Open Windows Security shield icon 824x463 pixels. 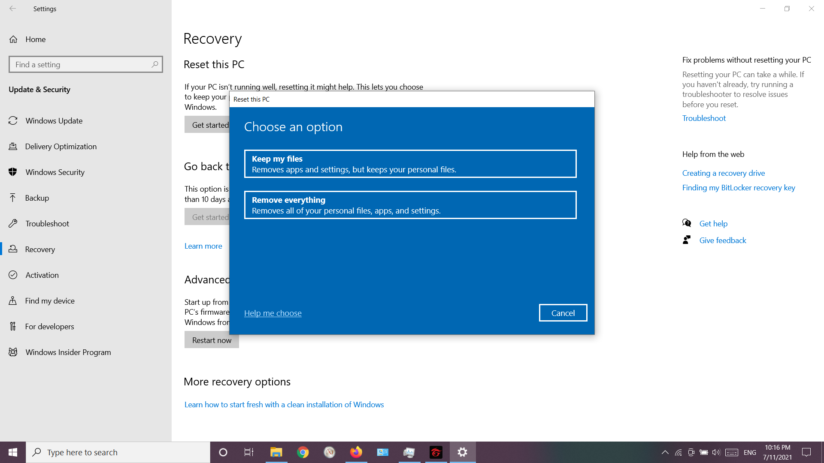(x=13, y=172)
